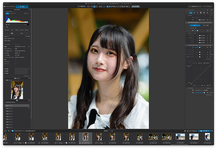Image resolution: width=217 pixels, height=149 pixels.
Task: Show the R channel histogram
Action: (10, 14)
